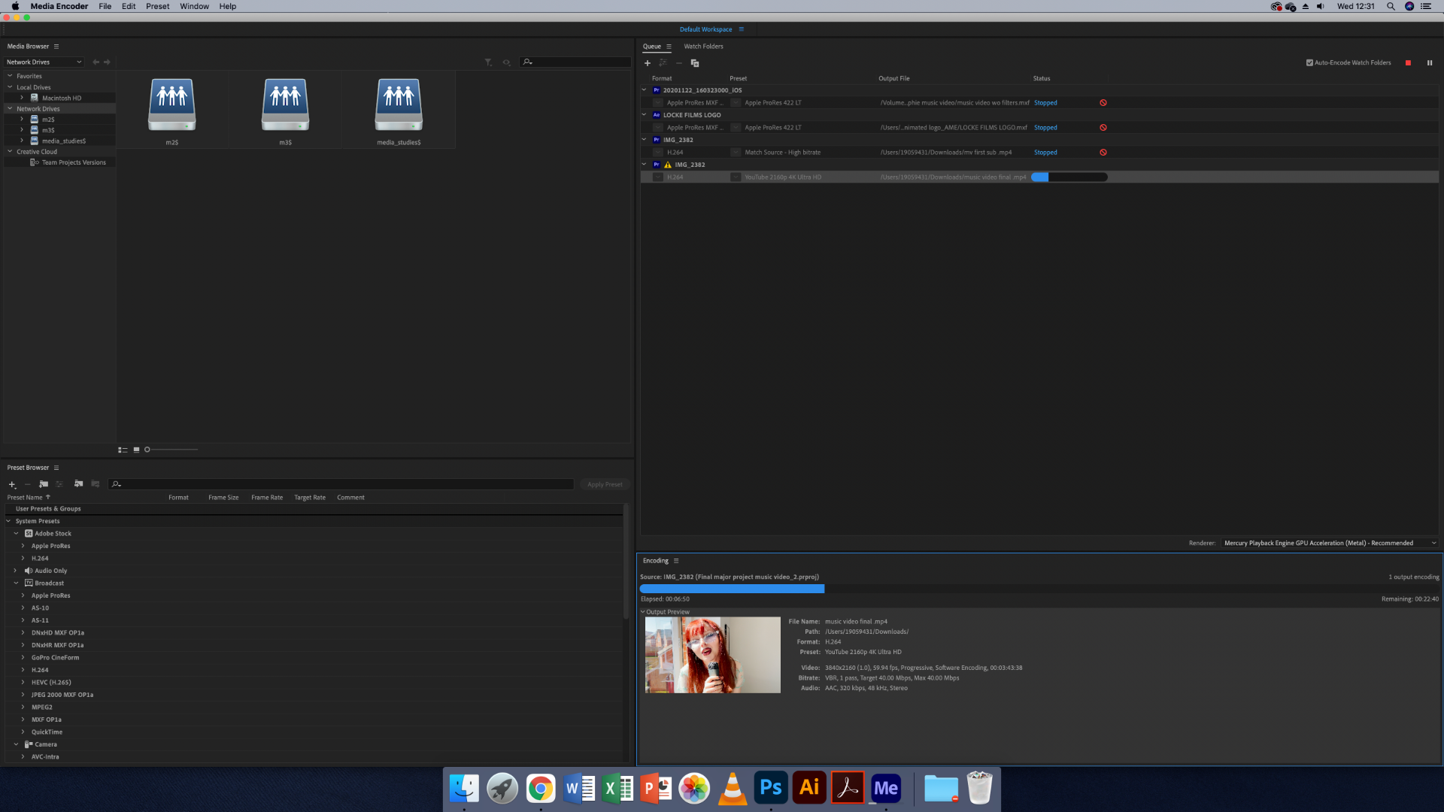
Task: Click Create New Preset Group folder icon
Action: pos(44,484)
